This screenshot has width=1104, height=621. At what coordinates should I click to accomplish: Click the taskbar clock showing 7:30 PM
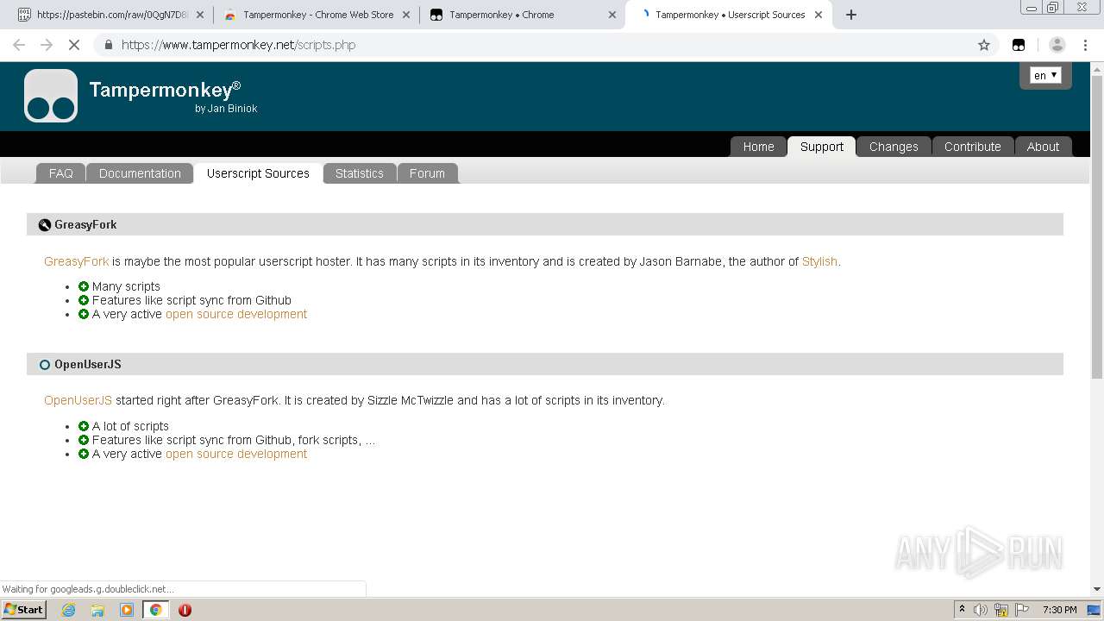tap(1060, 610)
